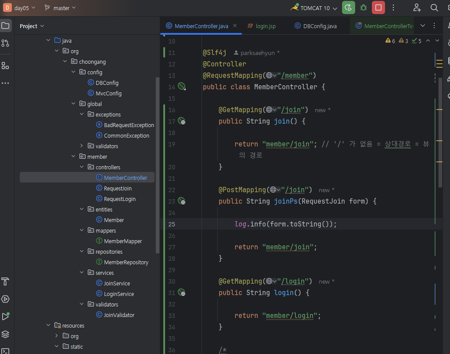Click the gutter web icon on line 23
Image resolution: width=450 pixels, height=354 pixels.
tap(182, 201)
